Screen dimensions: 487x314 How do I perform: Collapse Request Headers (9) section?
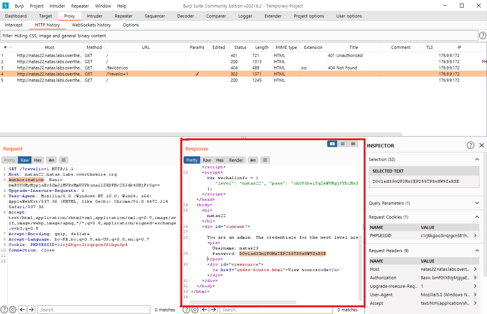pyautogui.click(x=477, y=251)
